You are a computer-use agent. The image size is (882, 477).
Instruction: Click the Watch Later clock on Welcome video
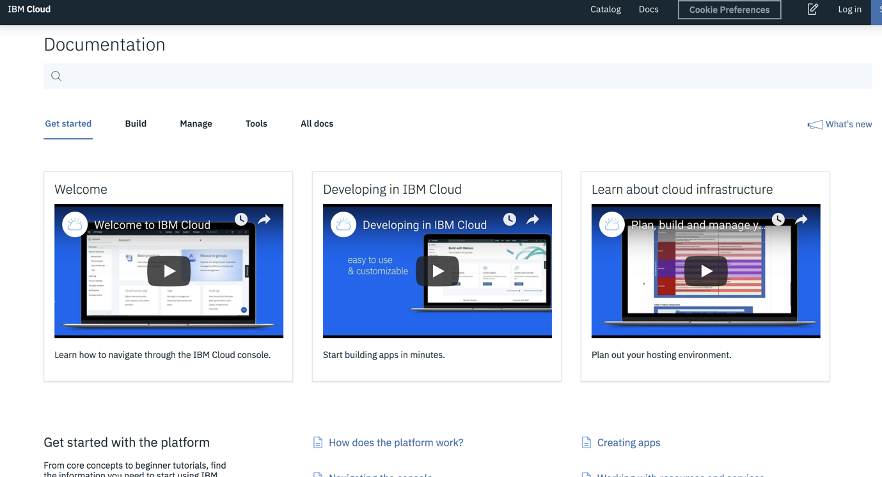tap(241, 219)
